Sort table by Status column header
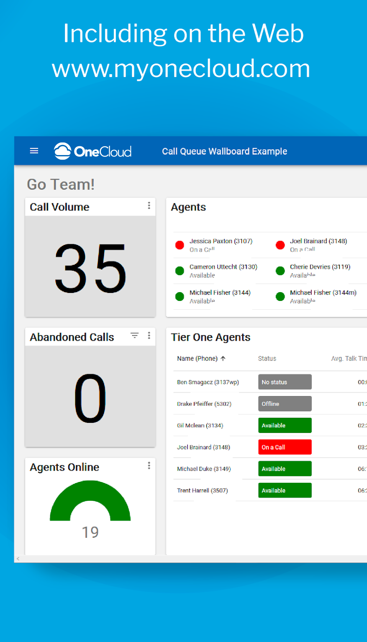 [267, 358]
